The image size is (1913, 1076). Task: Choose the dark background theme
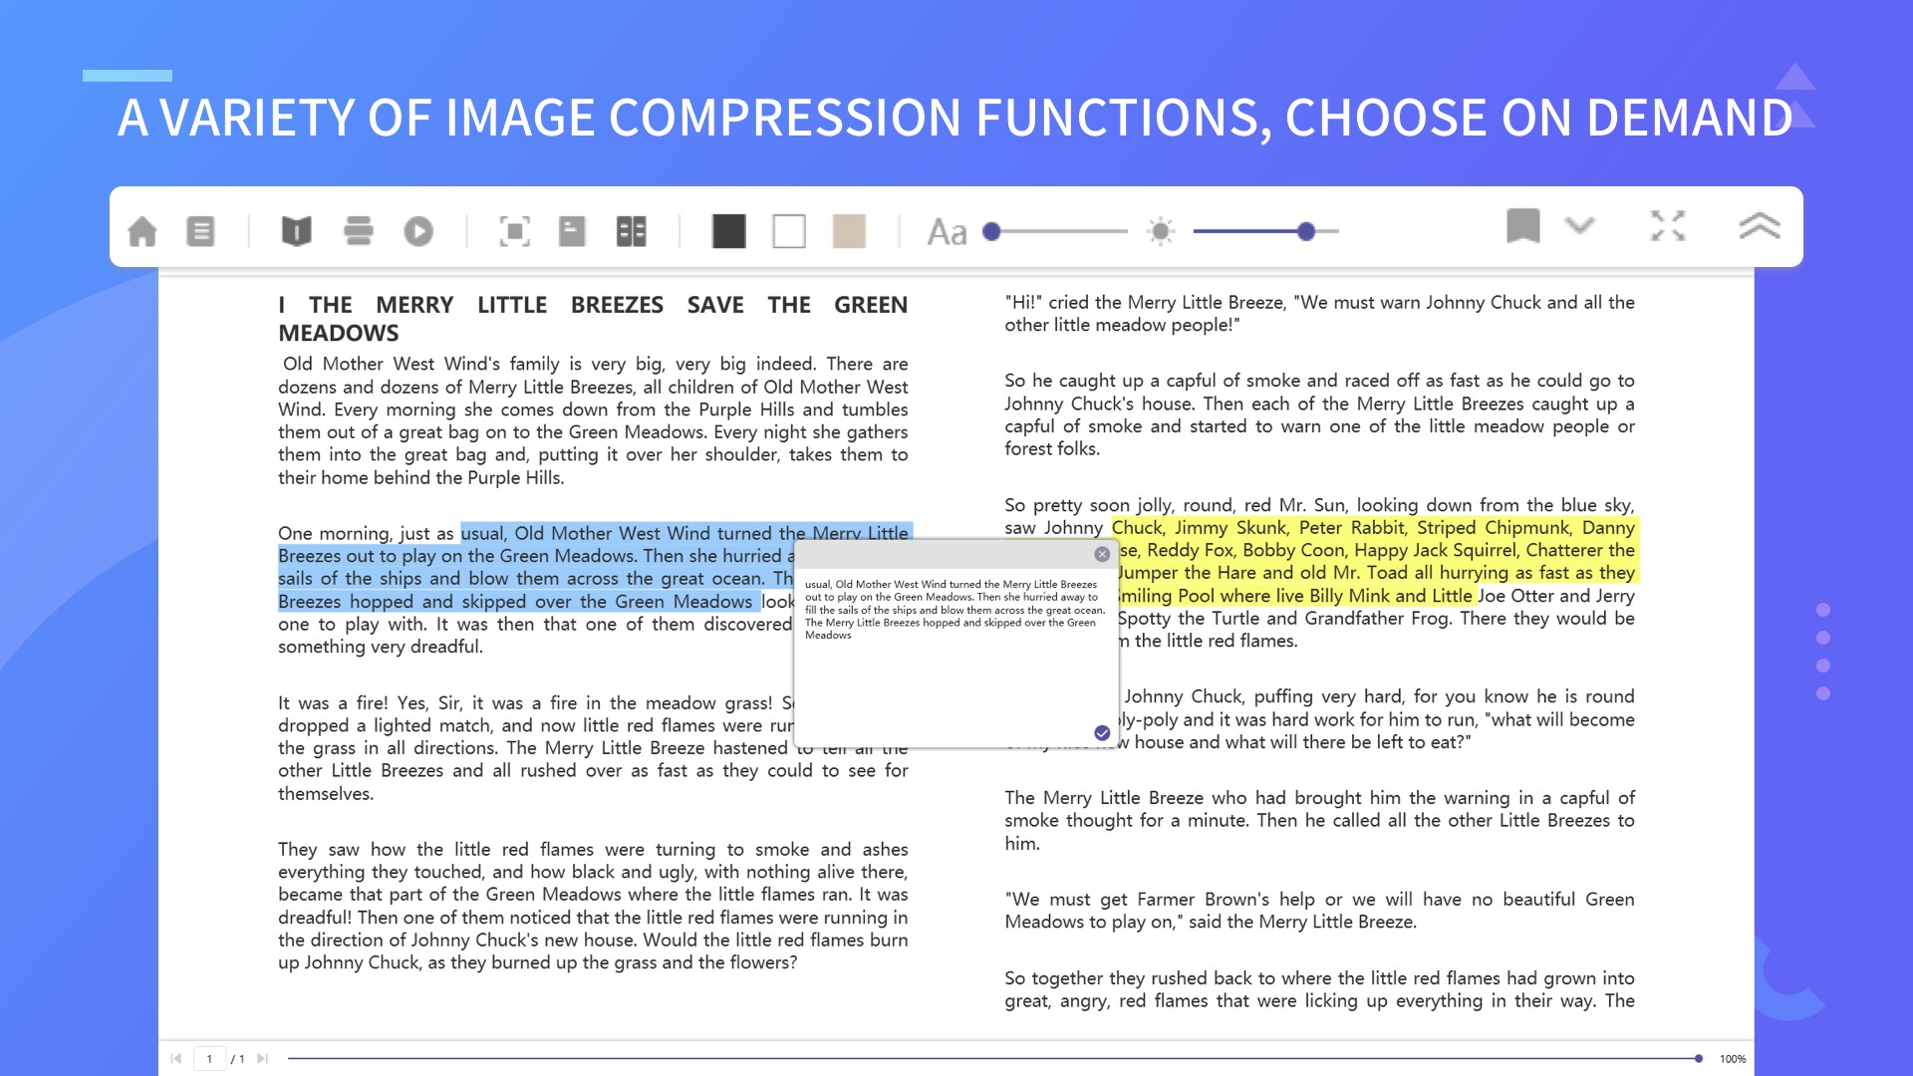(728, 231)
